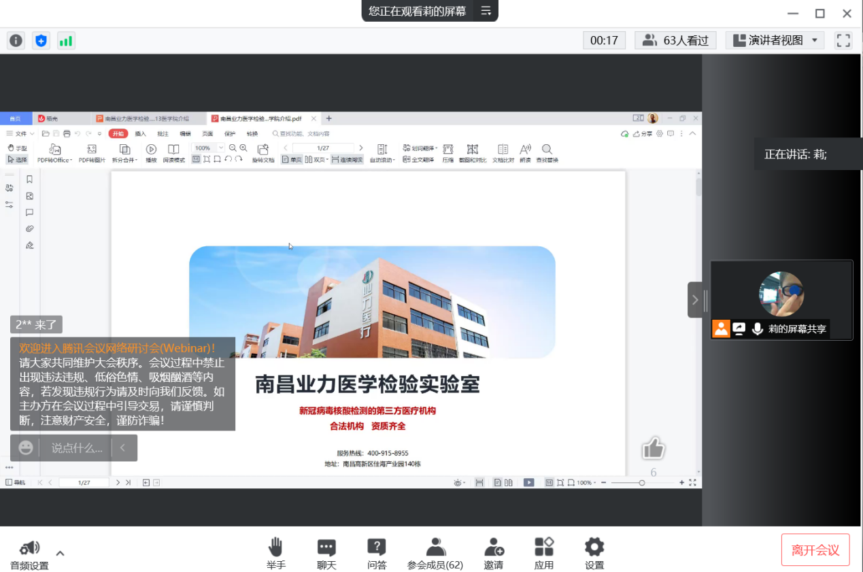Image resolution: width=863 pixels, height=572 pixels.
Task: Open 文档比对 document comparison
Action: [502, 151]
